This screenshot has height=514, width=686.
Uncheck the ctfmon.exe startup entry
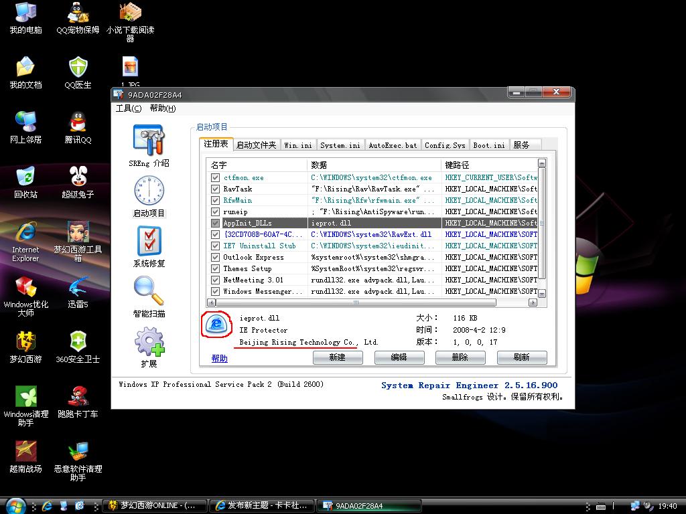coord(215,178)
